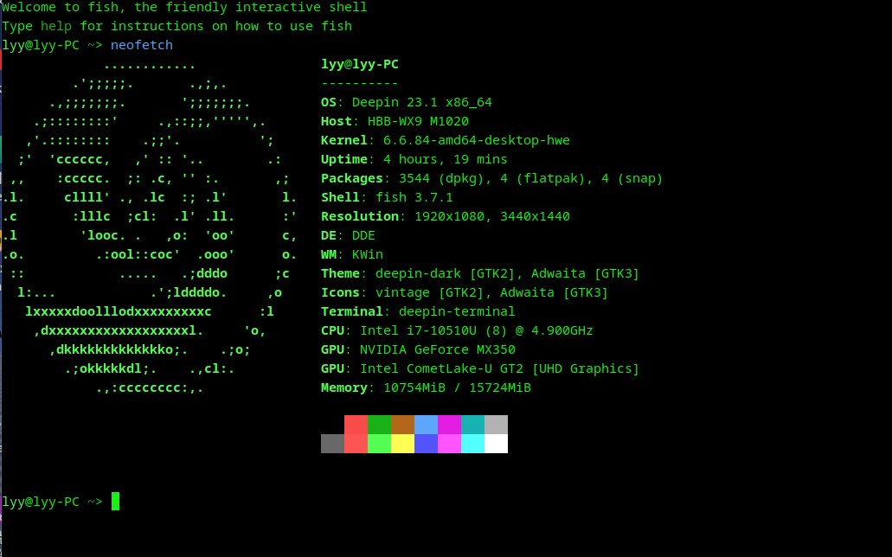Click the bright red color block
This screenshot has height=557, width=892.
(356, 444)
